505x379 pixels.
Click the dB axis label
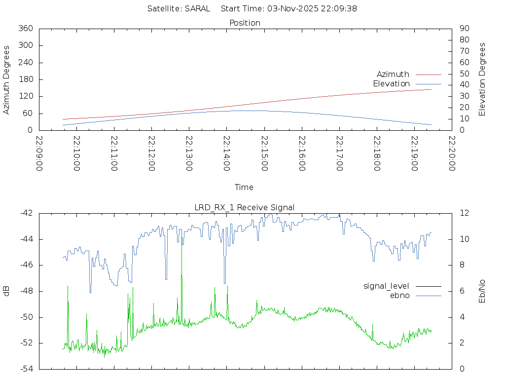pyautogui.click(x=7, y=291)
